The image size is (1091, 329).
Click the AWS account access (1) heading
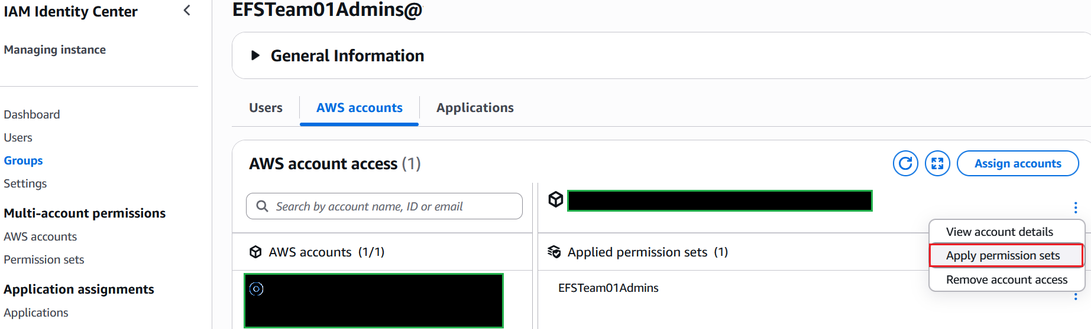335,163
